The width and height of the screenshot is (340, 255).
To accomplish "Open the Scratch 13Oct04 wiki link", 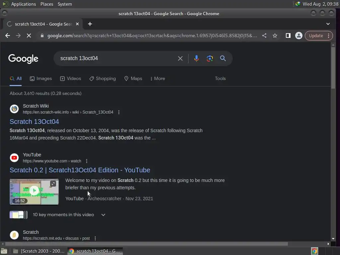I will (34, 122).
